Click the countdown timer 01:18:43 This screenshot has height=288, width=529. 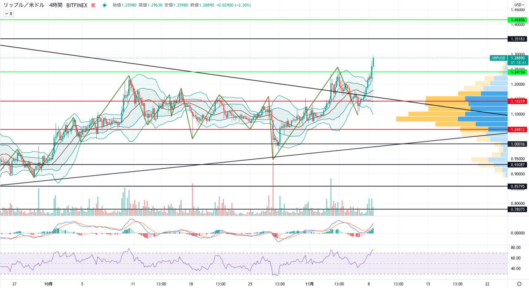coord(517,63)
